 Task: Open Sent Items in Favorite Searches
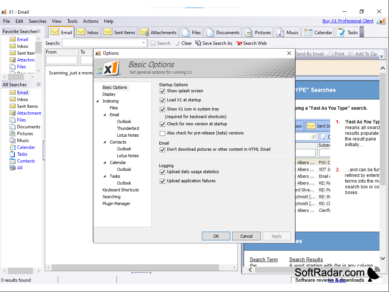click(22, 53)
